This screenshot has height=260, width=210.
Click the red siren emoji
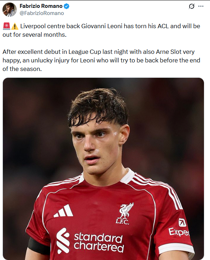(7, 26)
